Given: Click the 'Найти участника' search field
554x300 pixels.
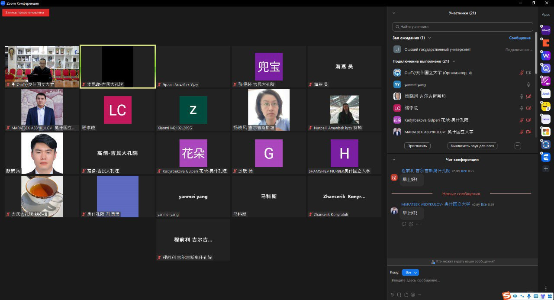Looking at the screenshot, I should 462,27.
